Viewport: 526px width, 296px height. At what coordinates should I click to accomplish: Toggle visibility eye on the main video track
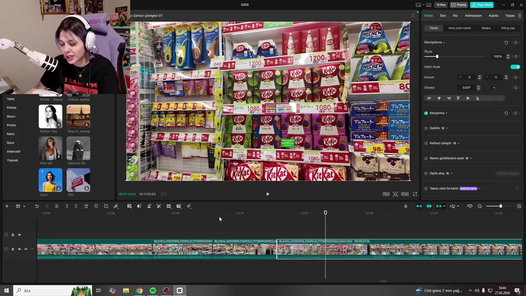click(x=19, y=249)
